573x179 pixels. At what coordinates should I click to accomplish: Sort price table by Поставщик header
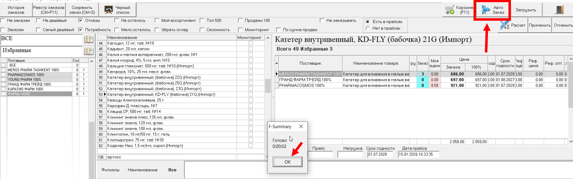click(x=310, y=63)
